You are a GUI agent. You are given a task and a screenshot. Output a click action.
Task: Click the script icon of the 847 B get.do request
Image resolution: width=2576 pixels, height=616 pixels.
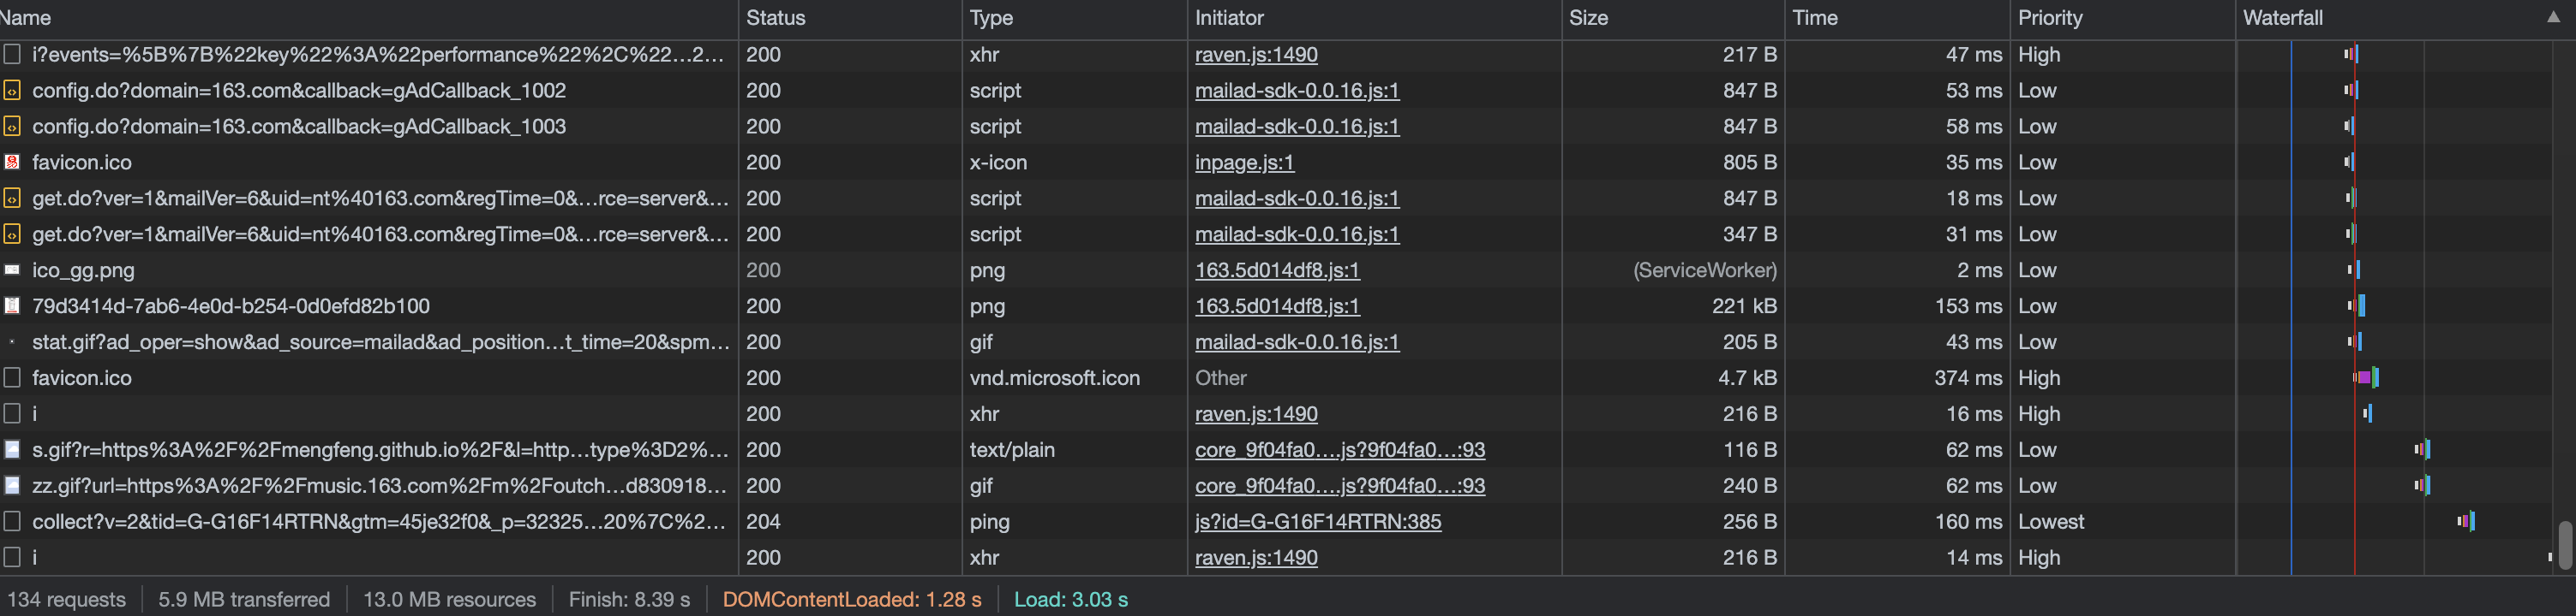[12, 198]
